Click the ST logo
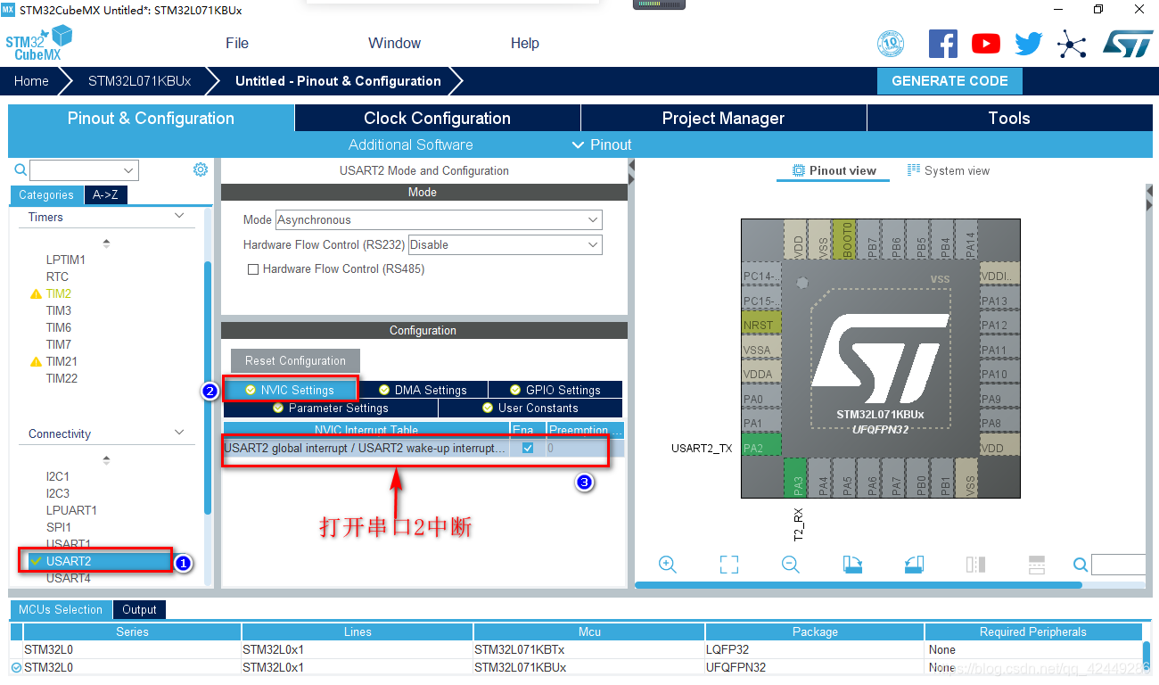The image size is (1159, 685). pyautogui.click(x=1128, y=43)
